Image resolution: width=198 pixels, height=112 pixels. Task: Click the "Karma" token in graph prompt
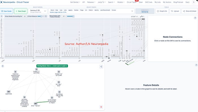(x=76, y=10)
